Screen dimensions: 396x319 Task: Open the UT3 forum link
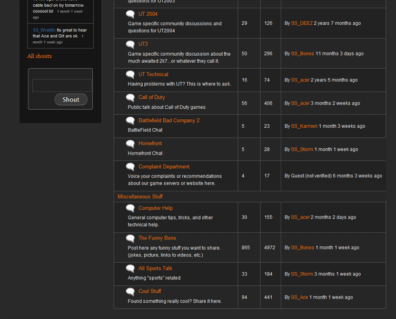143,44
